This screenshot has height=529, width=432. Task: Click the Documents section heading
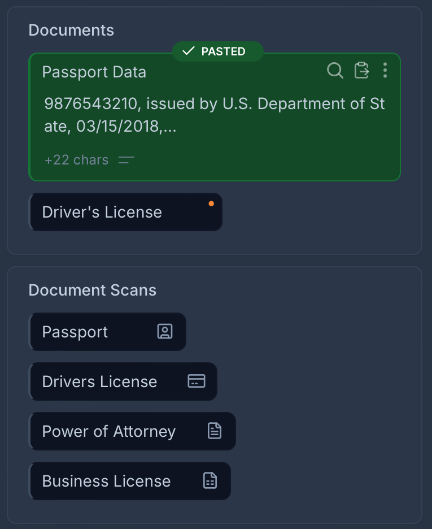tap(71, 31)
